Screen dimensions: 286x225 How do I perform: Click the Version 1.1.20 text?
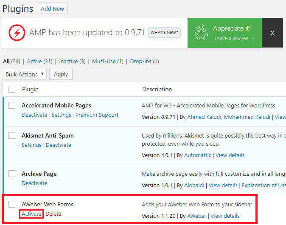[x=159, y=216]
